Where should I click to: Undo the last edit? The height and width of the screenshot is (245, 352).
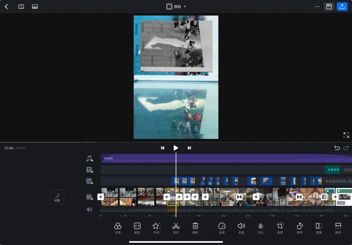337,148
